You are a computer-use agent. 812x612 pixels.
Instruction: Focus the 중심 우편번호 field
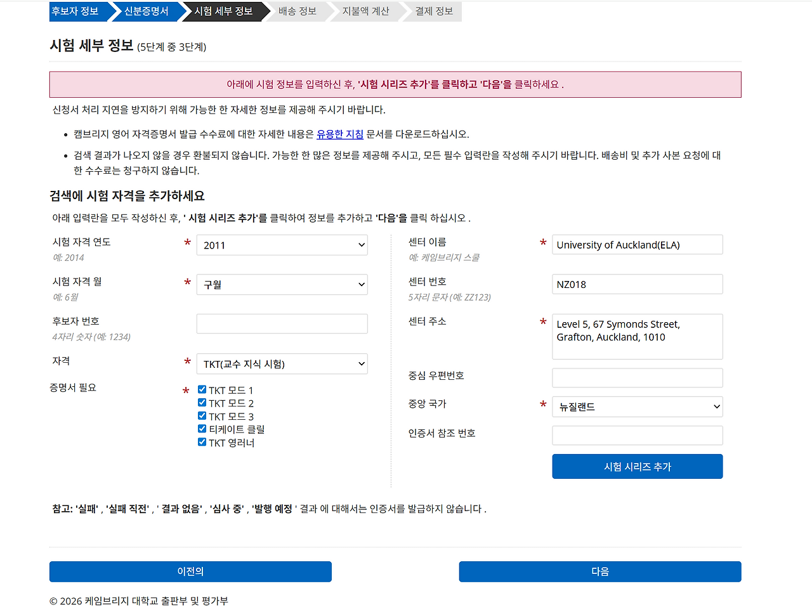click(637, 377)
